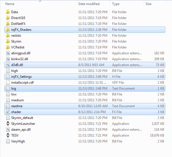Viewport: 172px width, 157px height.
Task: Click the installscript.vdf file icon
Action: [x=8, y=83]
